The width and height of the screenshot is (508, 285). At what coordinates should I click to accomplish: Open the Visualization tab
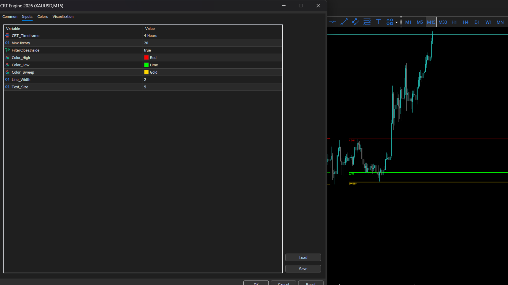tap(63, 17)
